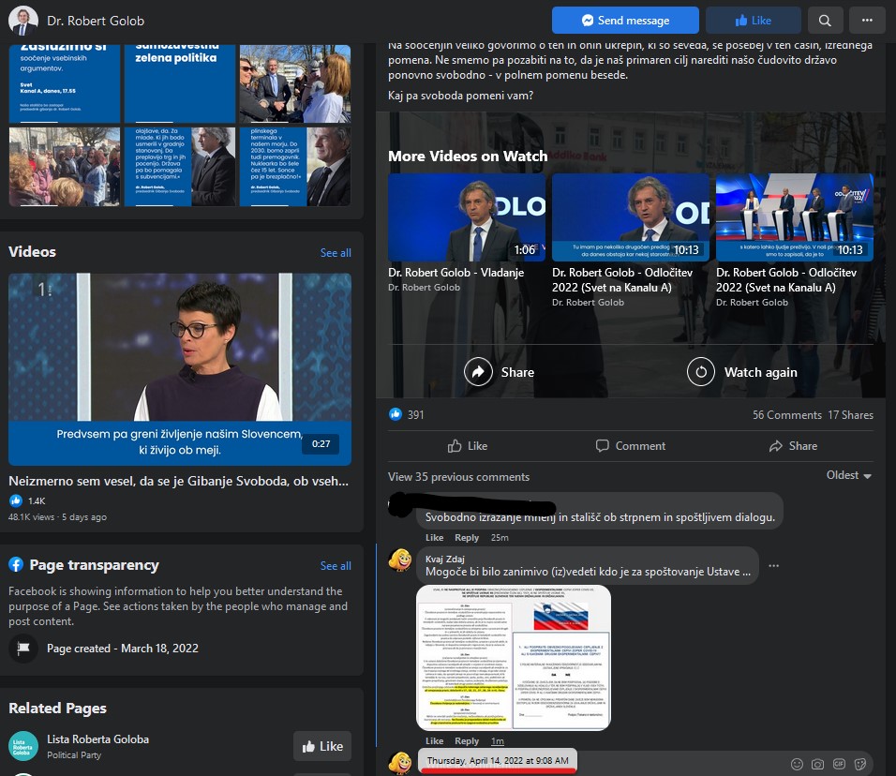Expand View 35 previous comments
This screenshot has width=896, height=776.
point(458,476)
